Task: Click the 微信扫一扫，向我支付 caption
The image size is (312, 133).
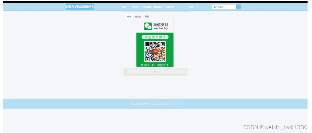Action: tap(155, 65)
